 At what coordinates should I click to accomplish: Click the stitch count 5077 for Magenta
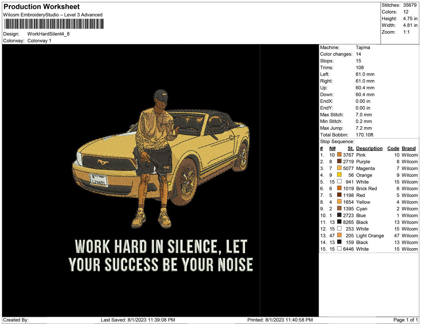pyautogui.click(x=348, y=168)
